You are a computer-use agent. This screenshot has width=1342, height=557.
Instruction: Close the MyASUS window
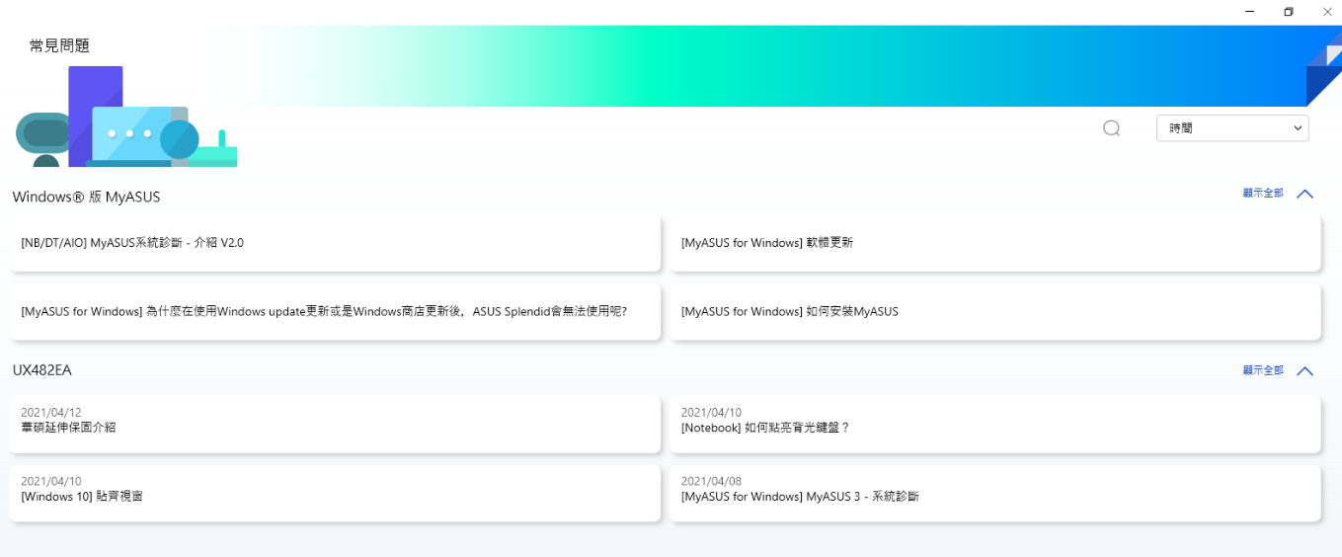coord(1326,12)
